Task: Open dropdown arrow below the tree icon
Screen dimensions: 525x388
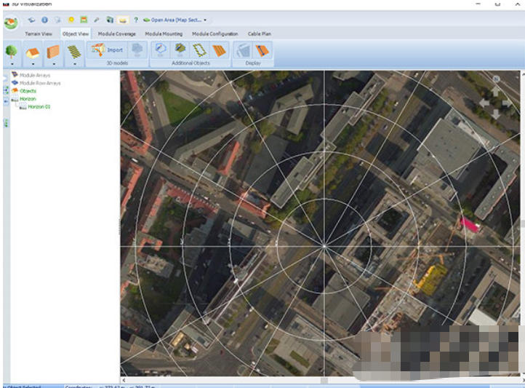Action: point(12,64)
